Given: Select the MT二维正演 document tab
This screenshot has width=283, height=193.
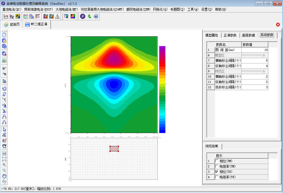Looking at the screenshot, I should (x=37, y=24).
